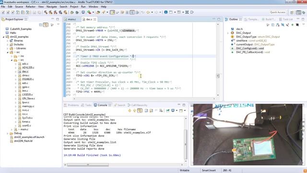This screenshot has height=173, width=307.
Task: Open Project Explorer view menu triangle
Action: pos(58,25)
